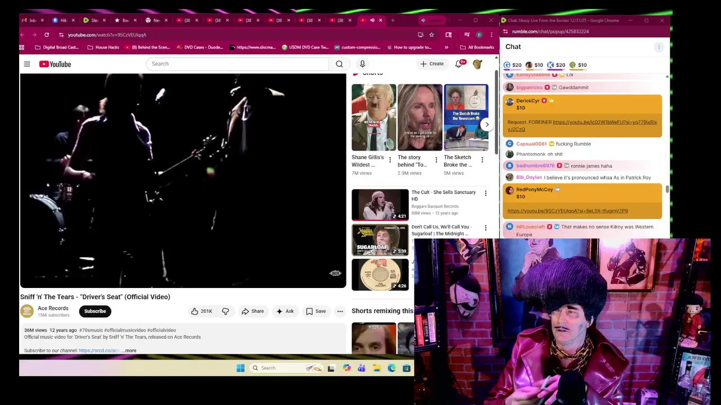This screenshot has width=721, height=405.
Task: Subscribe to Ace Records
Action: 95,311
